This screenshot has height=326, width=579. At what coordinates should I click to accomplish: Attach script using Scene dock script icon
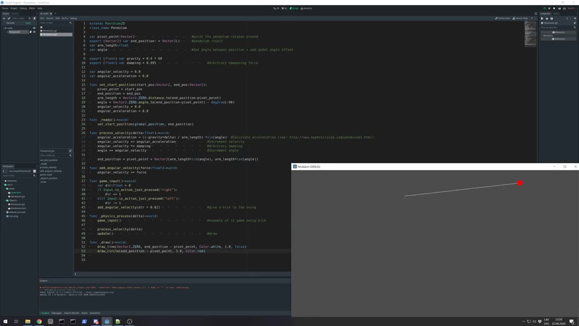coord(34,18)
